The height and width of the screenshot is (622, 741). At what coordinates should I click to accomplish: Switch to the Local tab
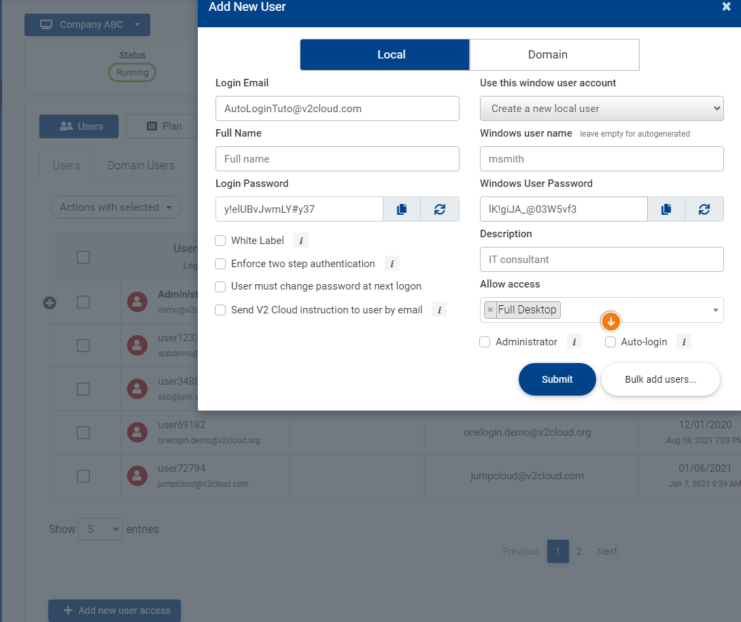point(385,54)
